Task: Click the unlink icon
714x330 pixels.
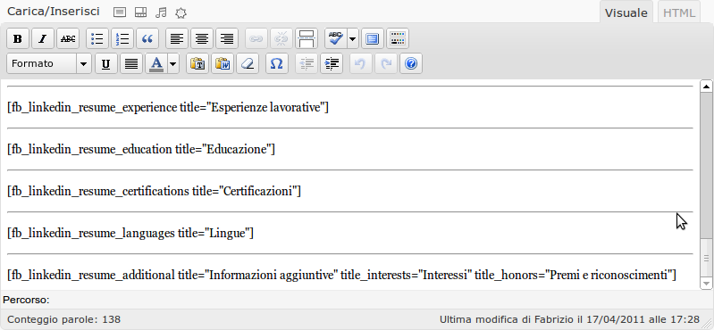Action: (281, 39)
